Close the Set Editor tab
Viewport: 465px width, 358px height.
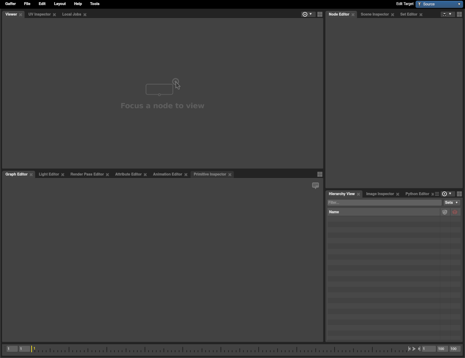(x=421, y=15)
